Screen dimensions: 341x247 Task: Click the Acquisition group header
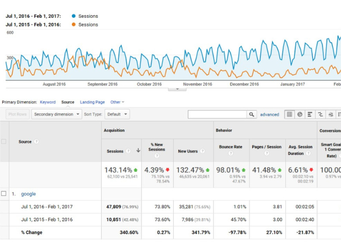pos(114,130)
